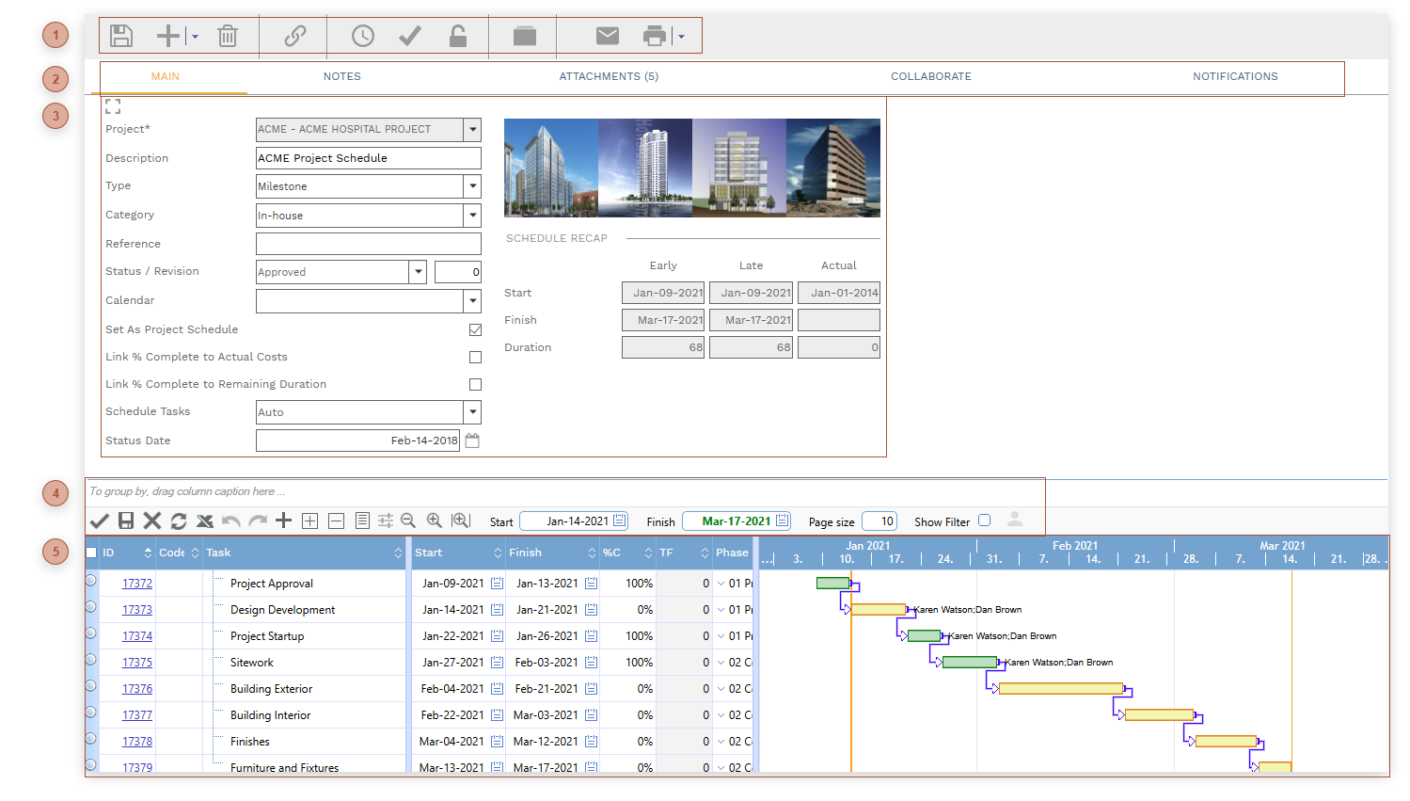
Task: Click the clock history icon
Action: click(362, 36)
